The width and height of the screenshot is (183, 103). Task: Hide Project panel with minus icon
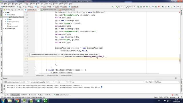[22, 10]
